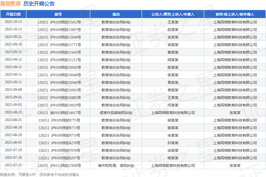The image size is (266, 177).
Task: Select case number 沪0109民初10029号
Action: pyautogui.click(x=59, y=105)
